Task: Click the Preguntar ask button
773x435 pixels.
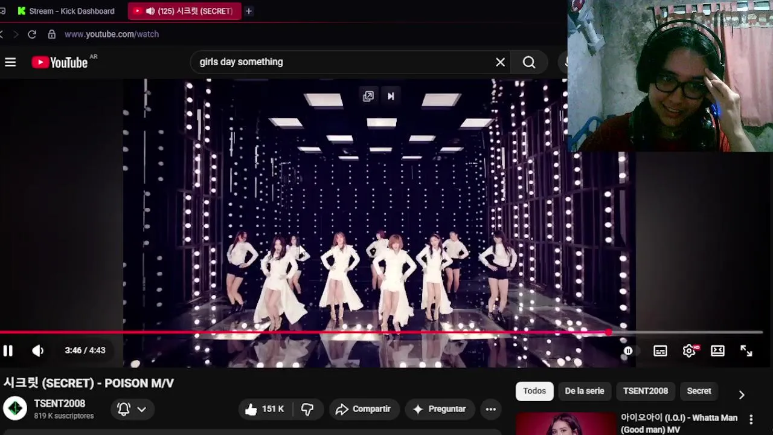Action: (440, 409)
